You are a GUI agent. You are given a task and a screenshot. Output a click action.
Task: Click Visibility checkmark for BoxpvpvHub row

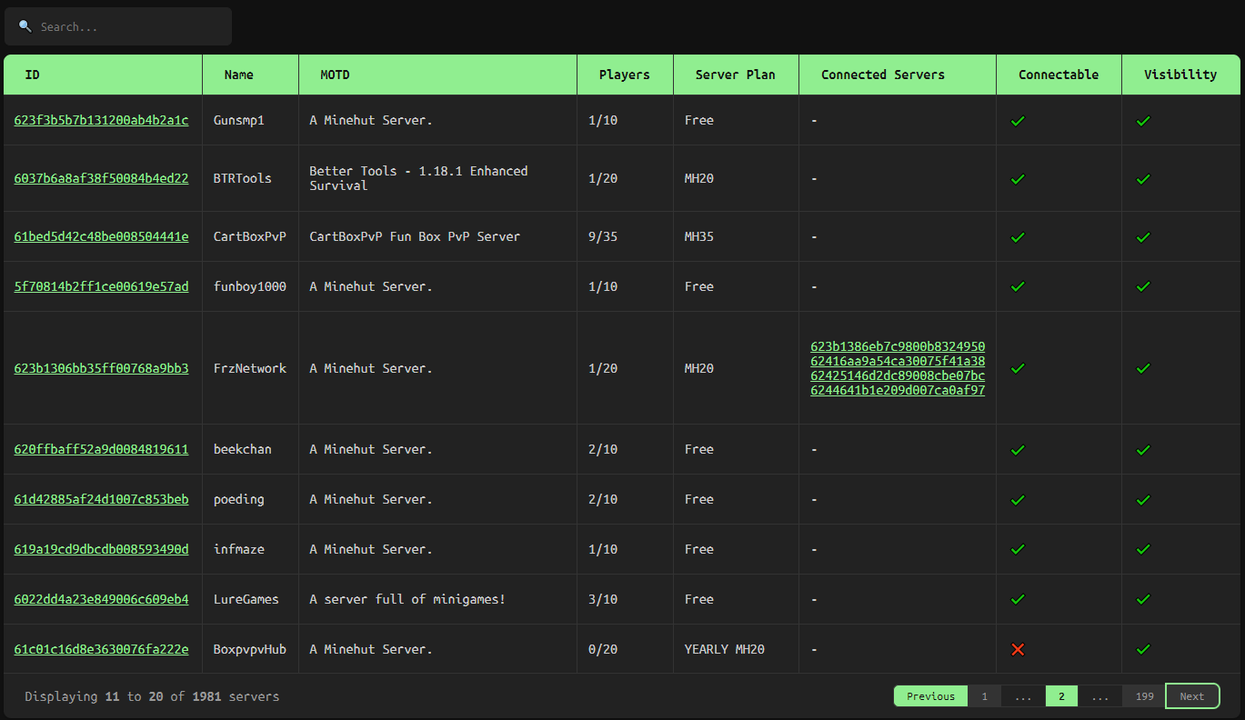click(x=1143, y=650)
